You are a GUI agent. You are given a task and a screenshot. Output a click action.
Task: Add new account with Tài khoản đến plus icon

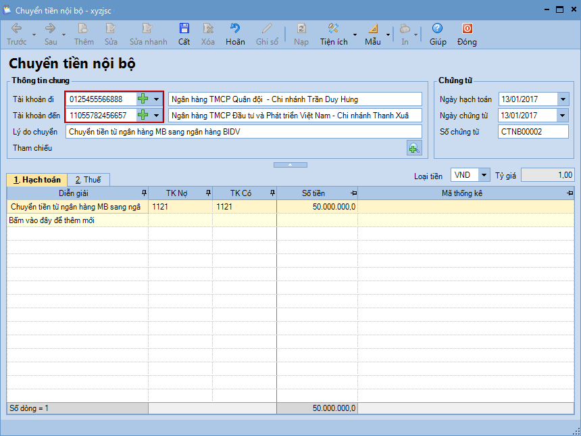click(143, 115)
